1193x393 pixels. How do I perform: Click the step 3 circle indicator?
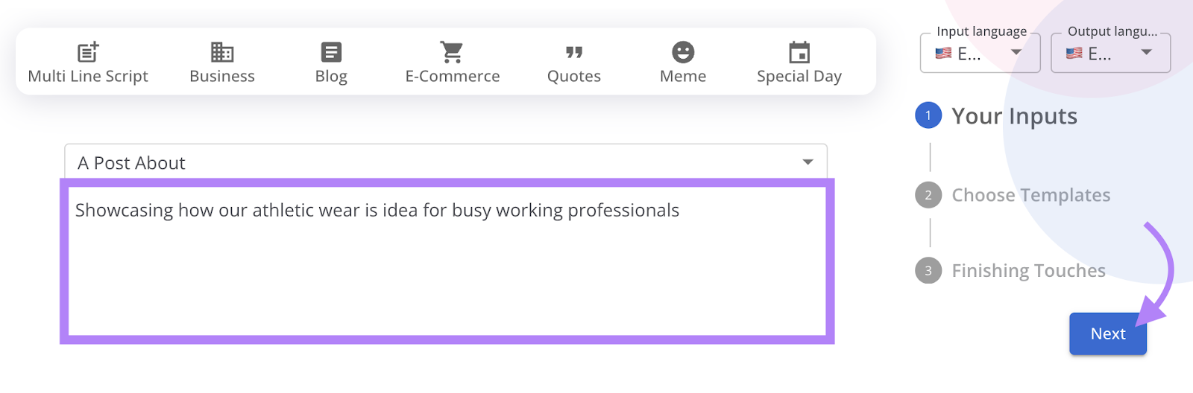[x=928, y=271]
